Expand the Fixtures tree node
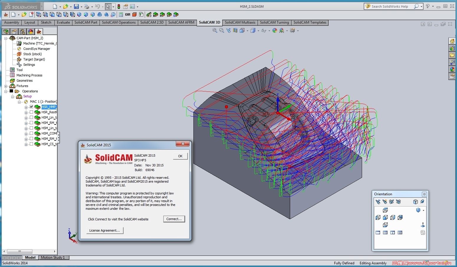The width and height of the screenshot is (457, 267). point(6,86)
